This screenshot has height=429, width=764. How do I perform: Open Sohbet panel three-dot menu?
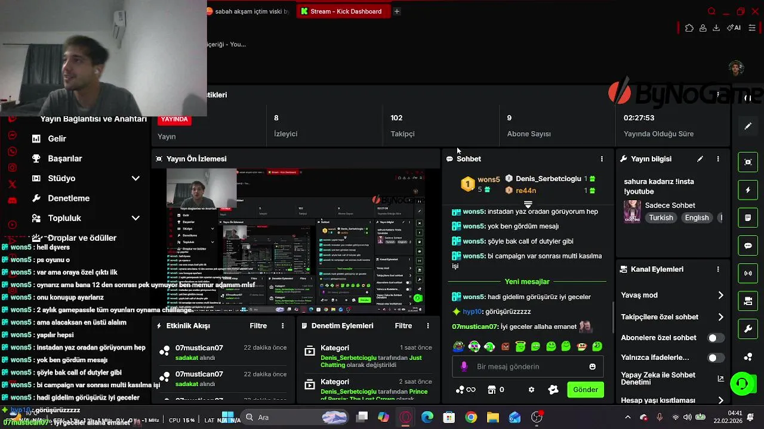[602, 159]
